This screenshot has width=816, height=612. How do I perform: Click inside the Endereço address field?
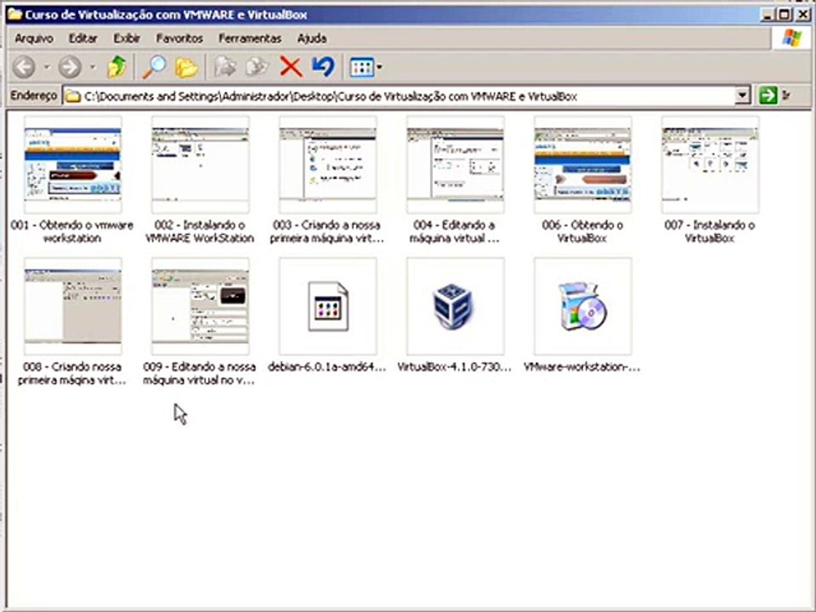coord(406,96)
